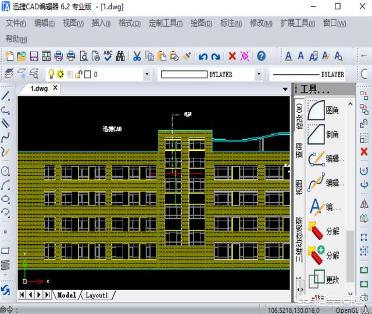This screenshot has height=314, width=372.
Task: Select the Line draw tool in left toolbar
Action: tap(6, 96)
